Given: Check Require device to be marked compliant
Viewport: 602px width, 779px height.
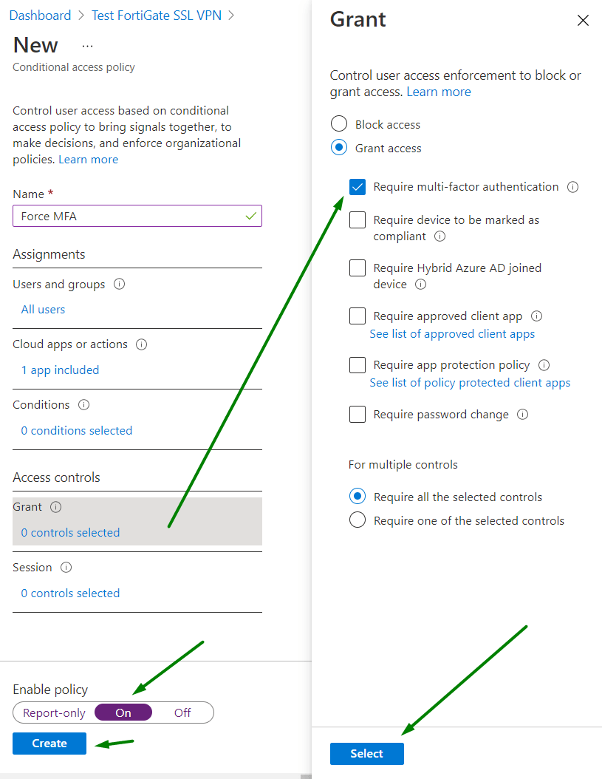Looking at the screenshot, I should click(358, 220).
